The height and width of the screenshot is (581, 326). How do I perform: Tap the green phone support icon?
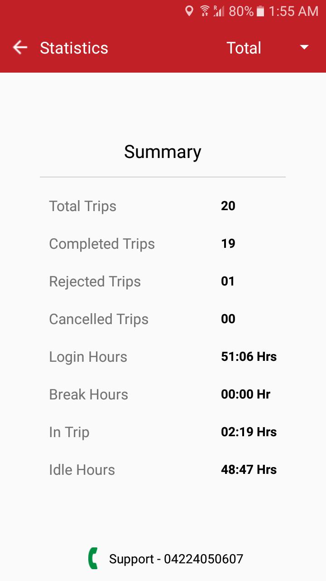pyautogui.click(x=93, y=558)
